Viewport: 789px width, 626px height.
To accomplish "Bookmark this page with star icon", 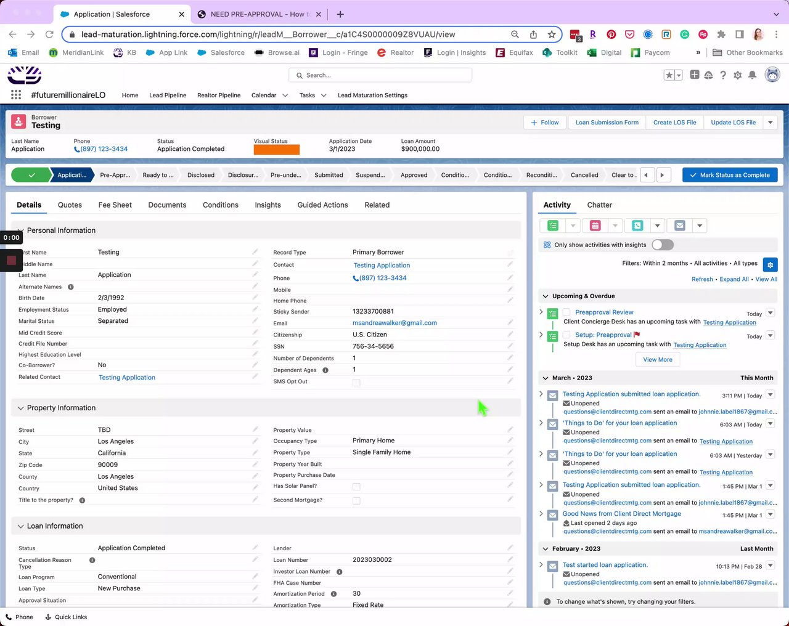I will tap(552, 35).
